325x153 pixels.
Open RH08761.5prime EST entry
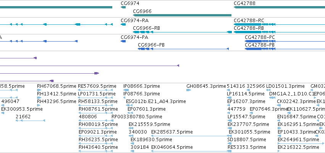pos(98,109)
